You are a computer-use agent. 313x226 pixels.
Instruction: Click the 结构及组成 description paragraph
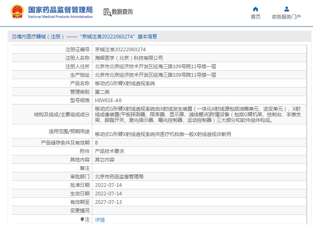pyautogui.click(x=198, y=114)
